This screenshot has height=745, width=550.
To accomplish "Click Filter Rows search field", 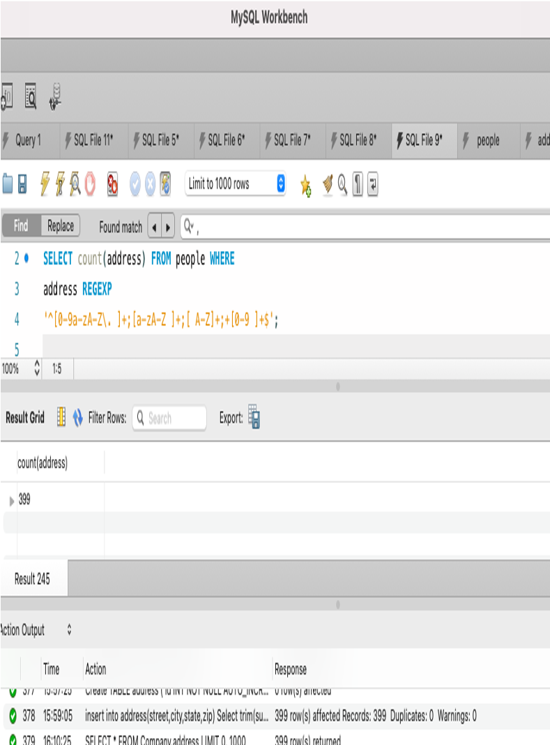I will (169, 418).
